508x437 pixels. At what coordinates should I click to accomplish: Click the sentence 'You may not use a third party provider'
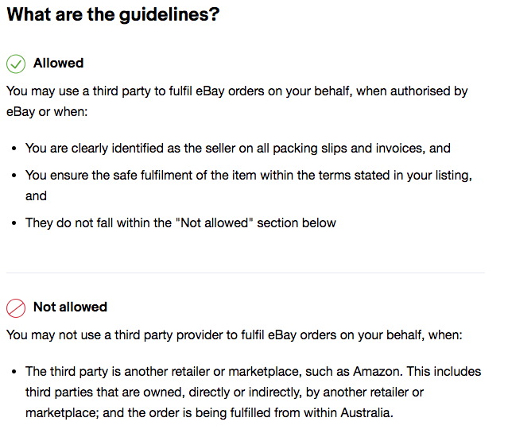[235, 335]
